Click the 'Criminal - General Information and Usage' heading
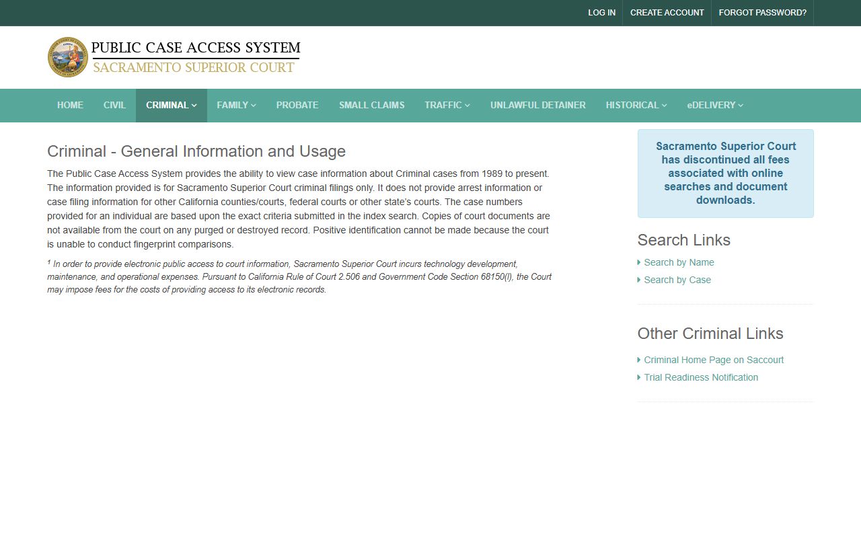Viewport: 861px width, 538px height. point(196,151)
